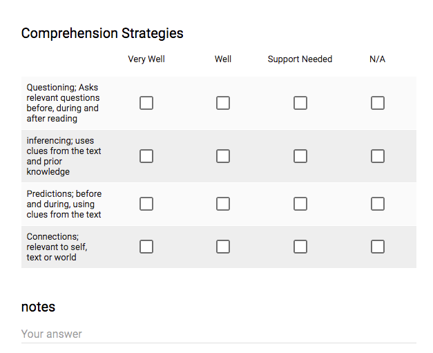Click the Support Needed column header
Image resolution: width=433 pixels, height=353 pixels.
(x=300, y=59)
